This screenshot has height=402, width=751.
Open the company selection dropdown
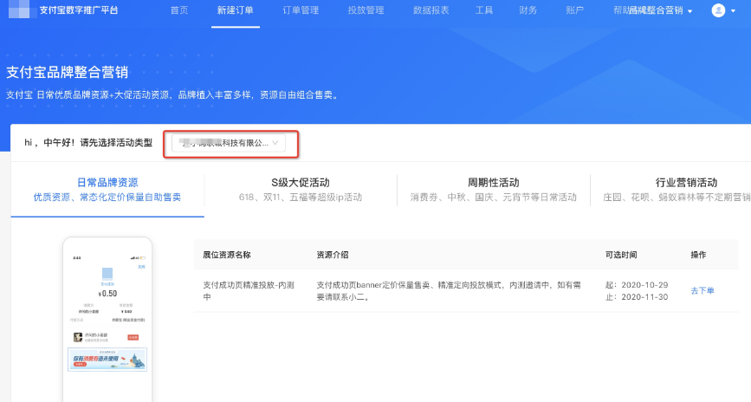(x=229, y=143)
